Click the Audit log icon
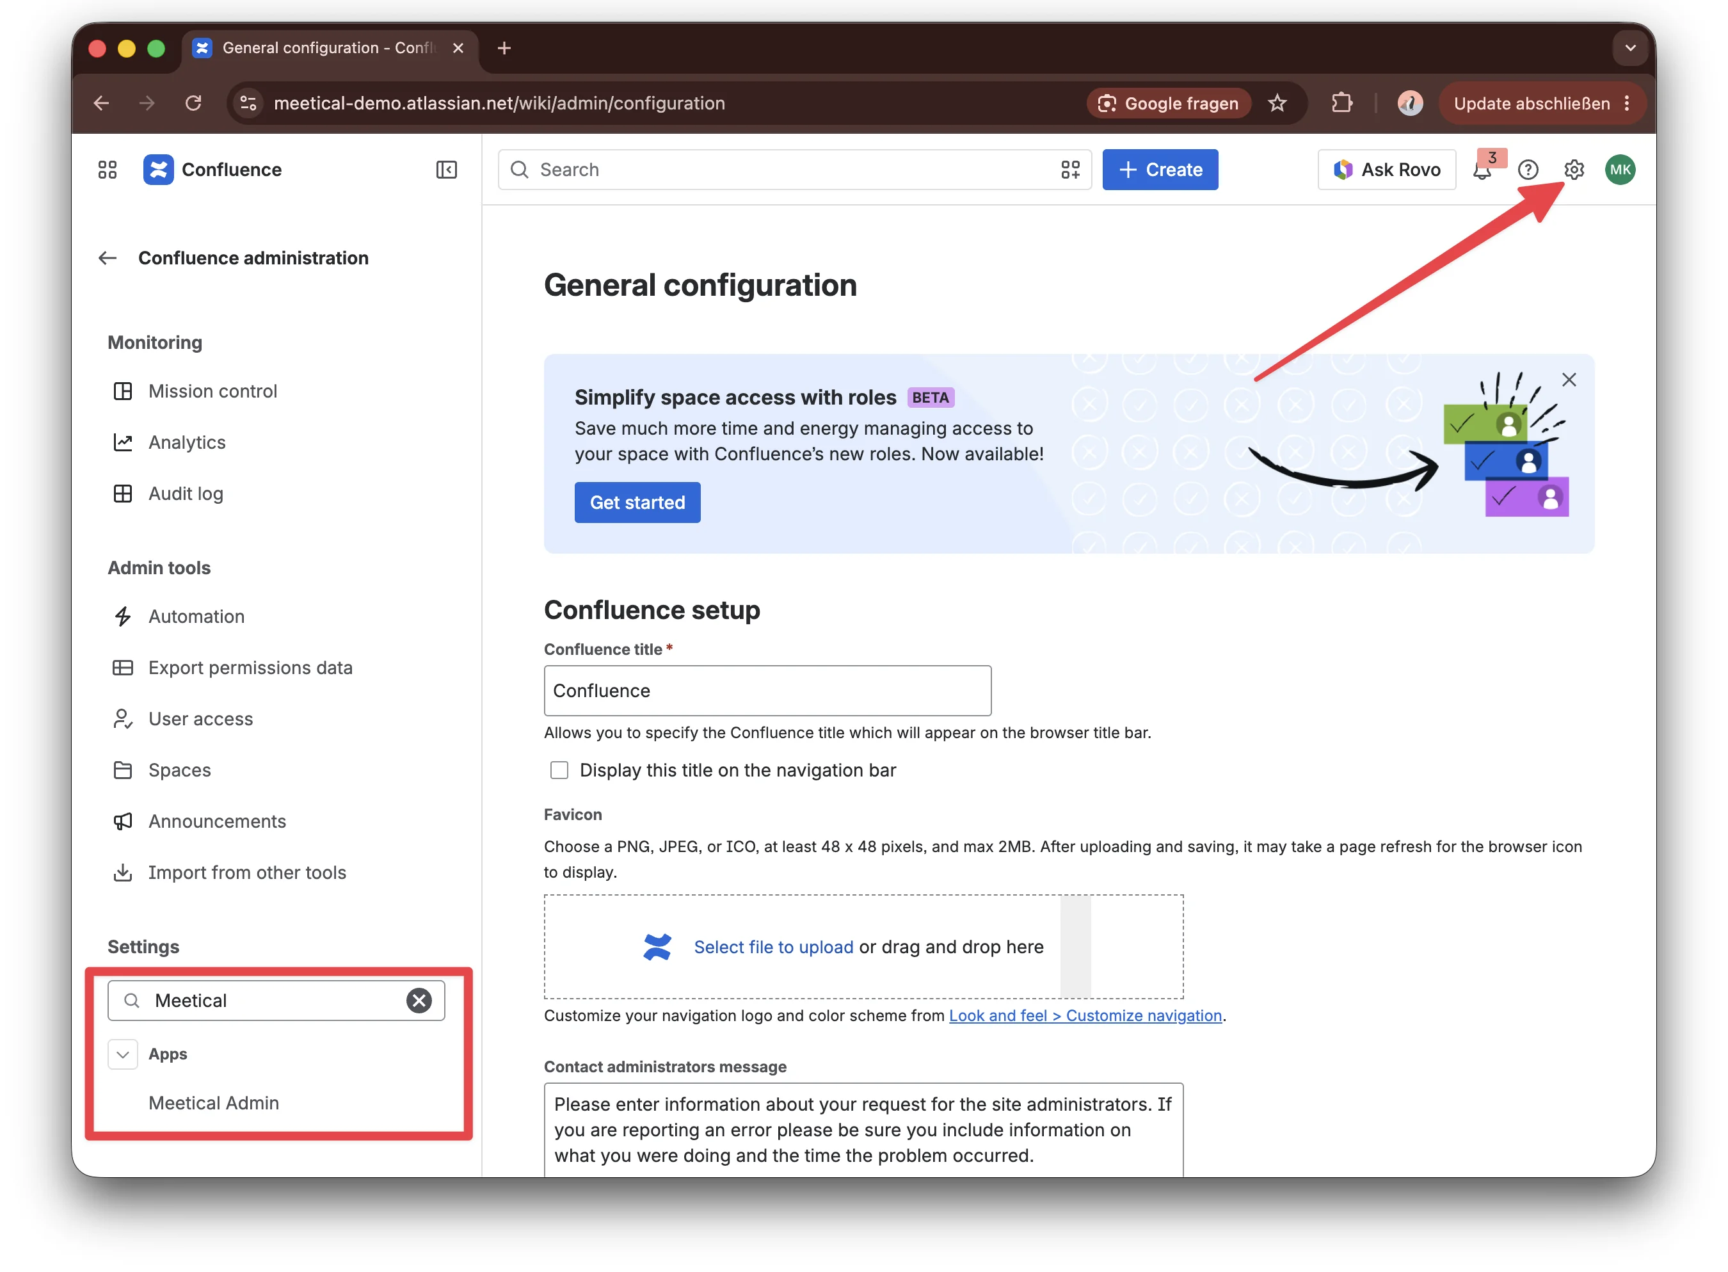The width and height of the screenshot is (1728, 1272). [x=122, y=494]
